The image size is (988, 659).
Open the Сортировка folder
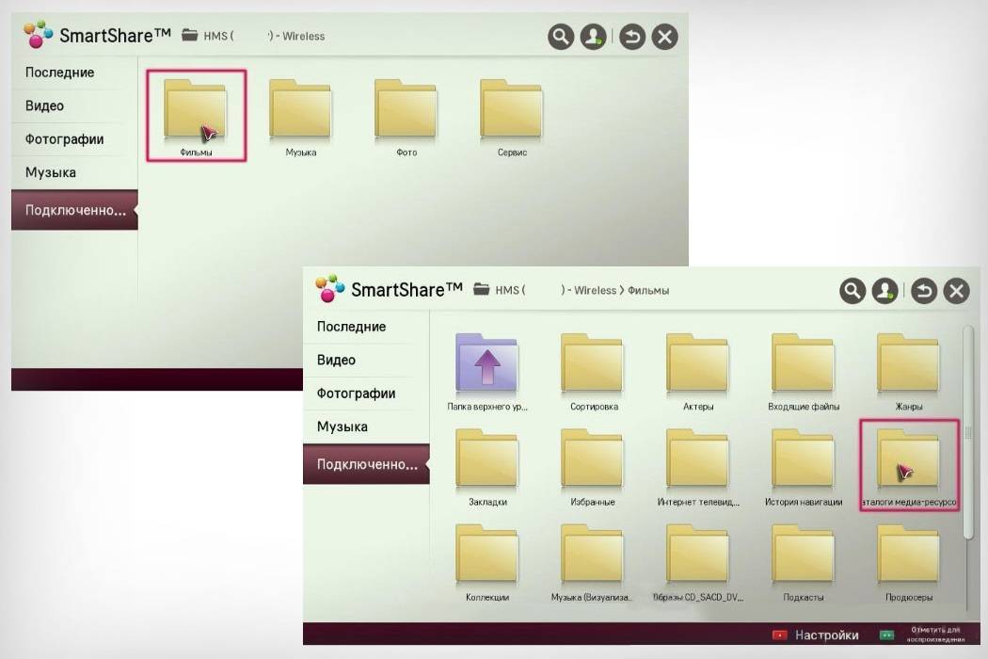[593, 367]
